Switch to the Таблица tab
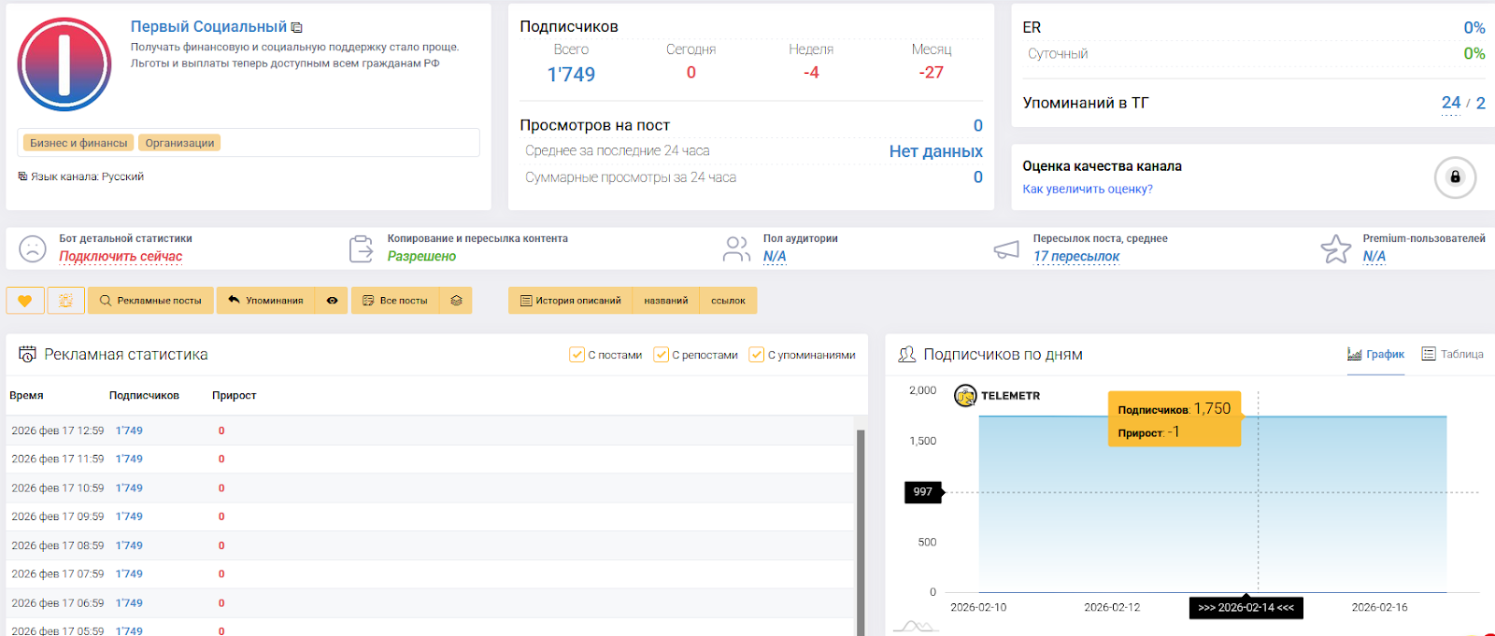The image size is (1495, 636). pyautogui.click(x=1452, y=355)
